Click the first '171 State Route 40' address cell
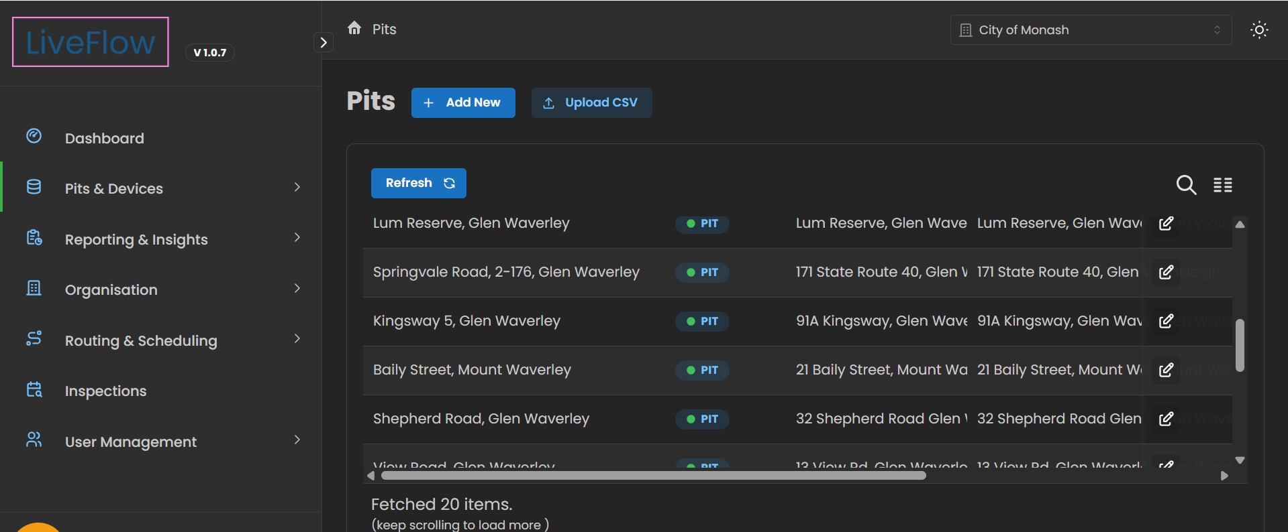Image resolution: width=1288 pixels, height=532 pixels. (882, 272)
